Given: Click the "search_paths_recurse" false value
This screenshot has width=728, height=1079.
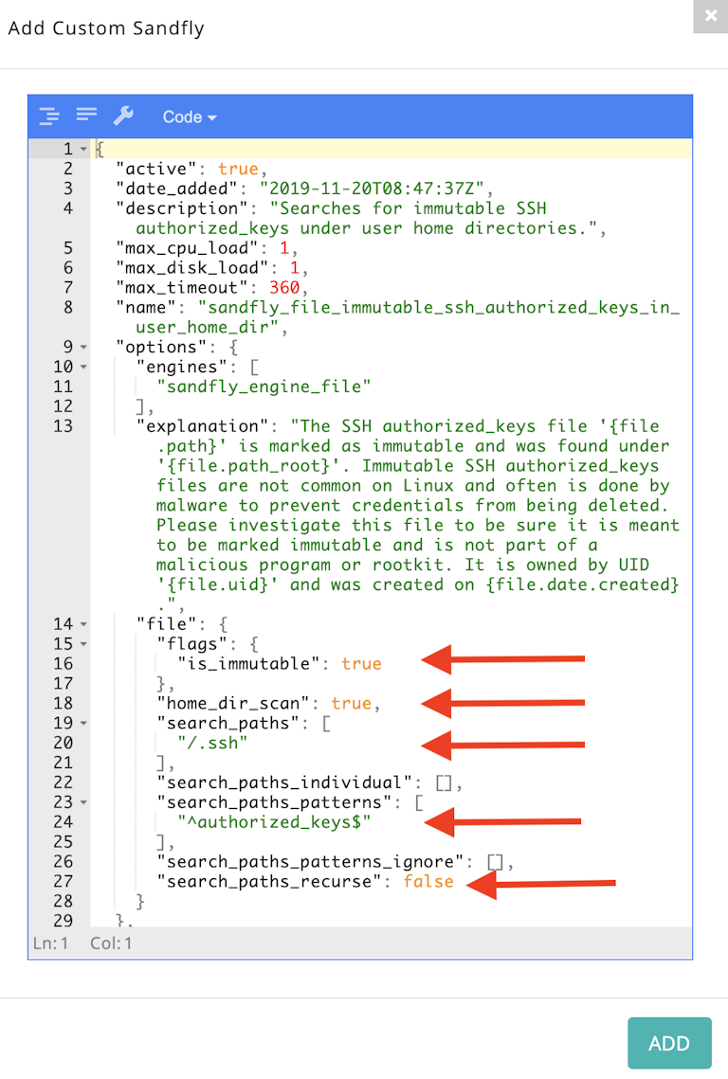Looking at the screenshot, I should point(428,882).
